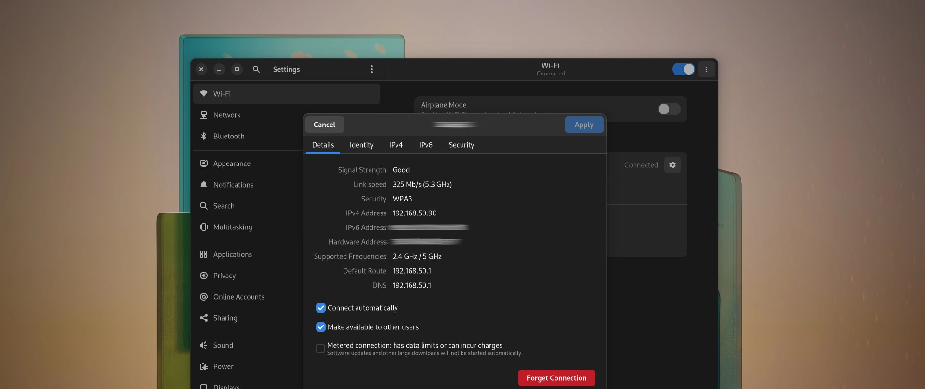
Task: Open the Settings three-dot menu
Action: (371, 69)
